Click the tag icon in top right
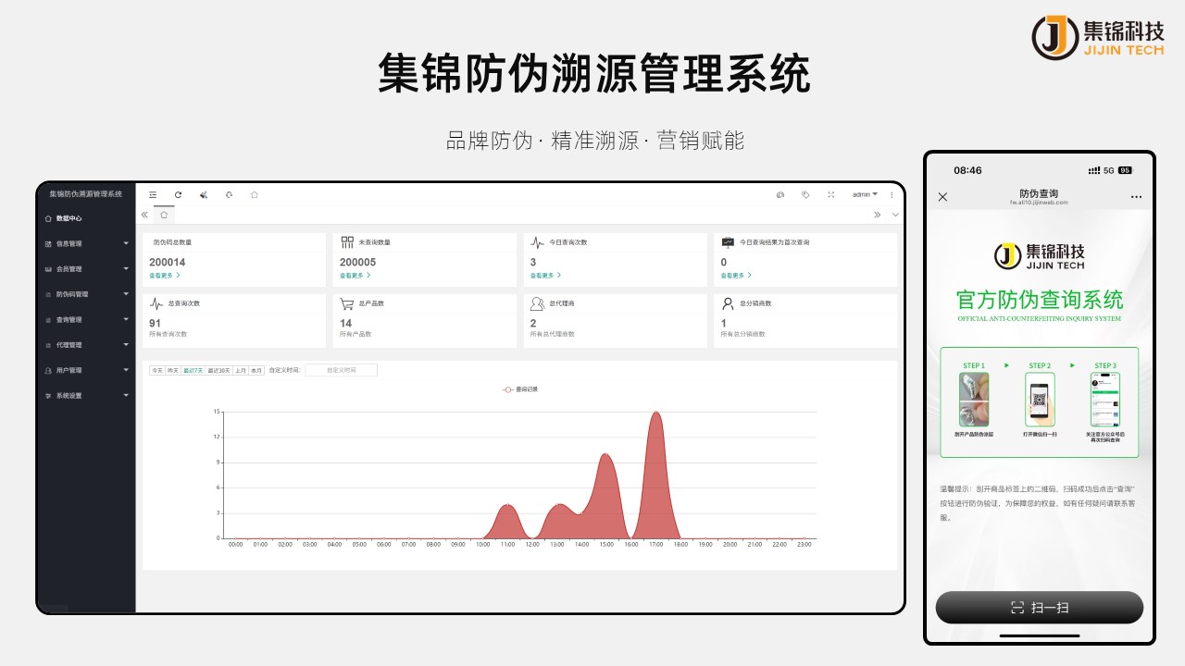The height and width of the screenshot is (666, 1185). (805, 195)
